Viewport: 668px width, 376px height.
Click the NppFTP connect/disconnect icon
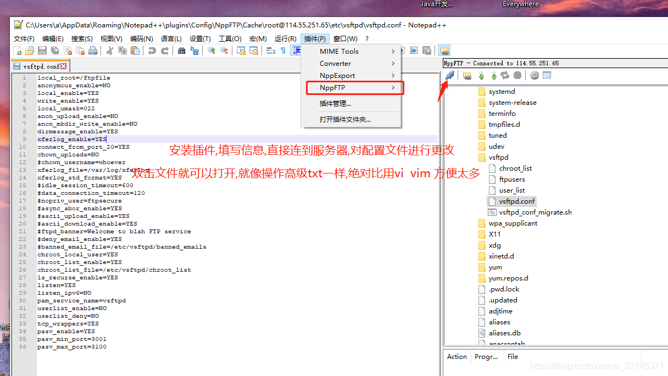pos(449,75)
